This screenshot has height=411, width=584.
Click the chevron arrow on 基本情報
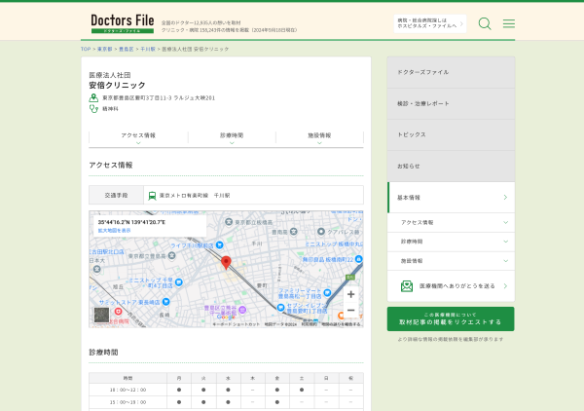(x=505, y=198)
